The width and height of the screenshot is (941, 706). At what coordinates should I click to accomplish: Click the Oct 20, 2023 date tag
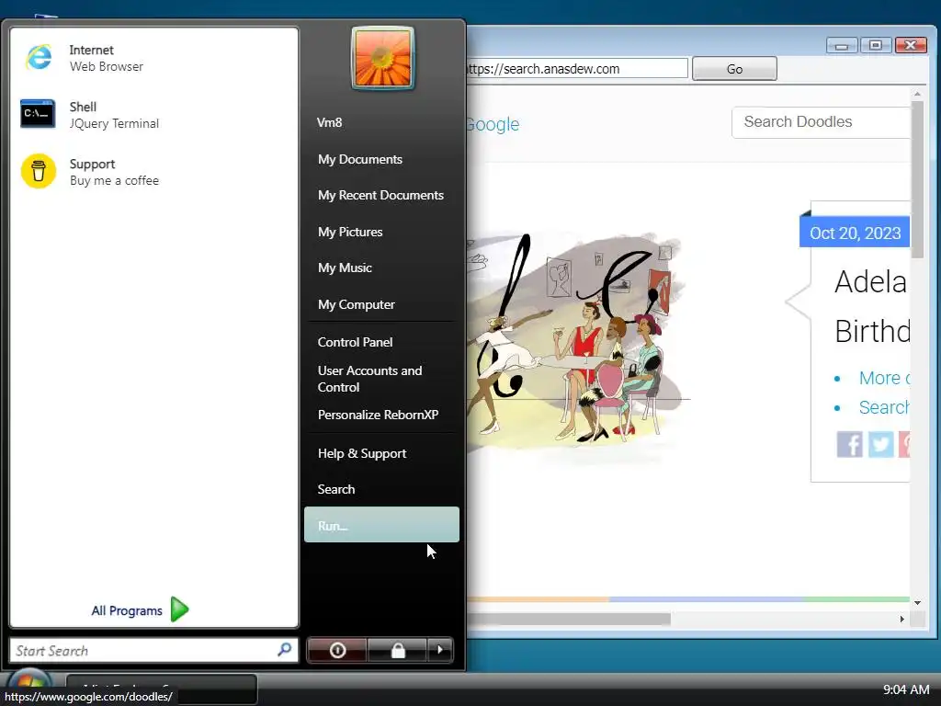click(x=855, y=233)
